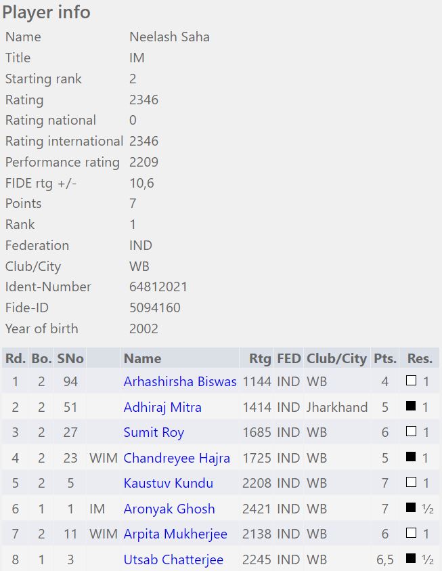This screenshot has height=571, width=442.
Task: Click the Rtg column header
Action: (x=259, y=358)
